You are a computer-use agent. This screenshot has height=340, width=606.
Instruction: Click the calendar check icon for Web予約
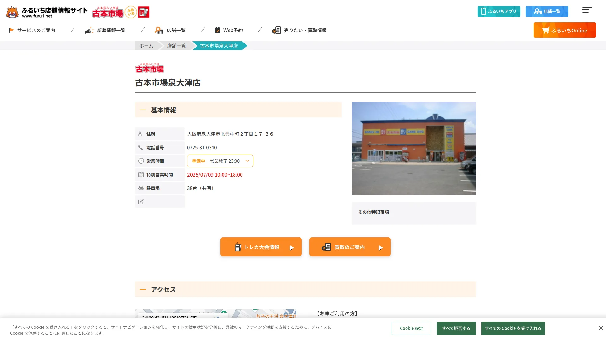coord(217,30)
